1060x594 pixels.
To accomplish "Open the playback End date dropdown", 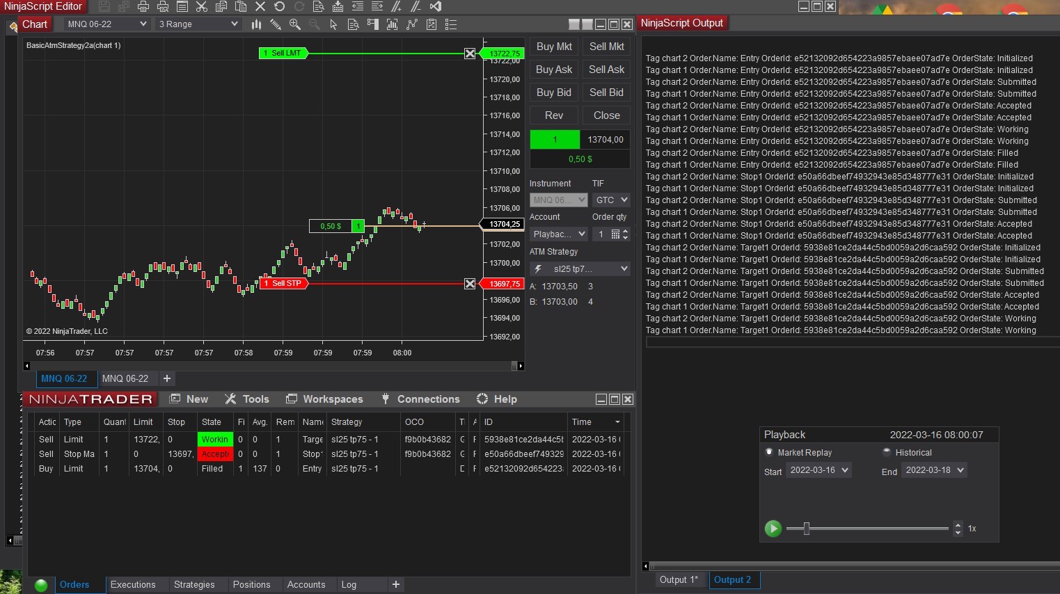I will (935, 470).
